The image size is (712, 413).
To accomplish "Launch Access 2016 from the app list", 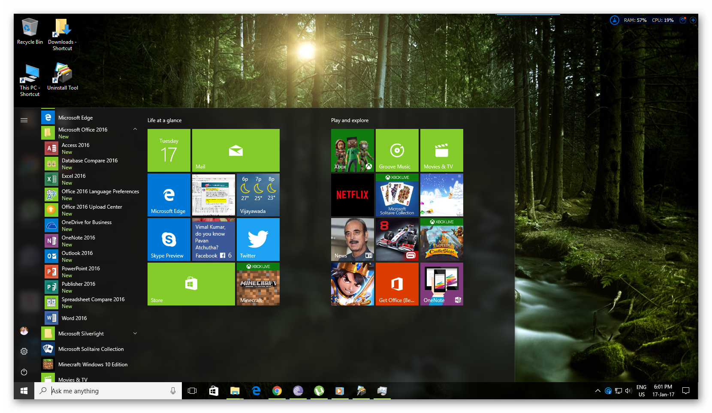I will (x=93, y=148).
